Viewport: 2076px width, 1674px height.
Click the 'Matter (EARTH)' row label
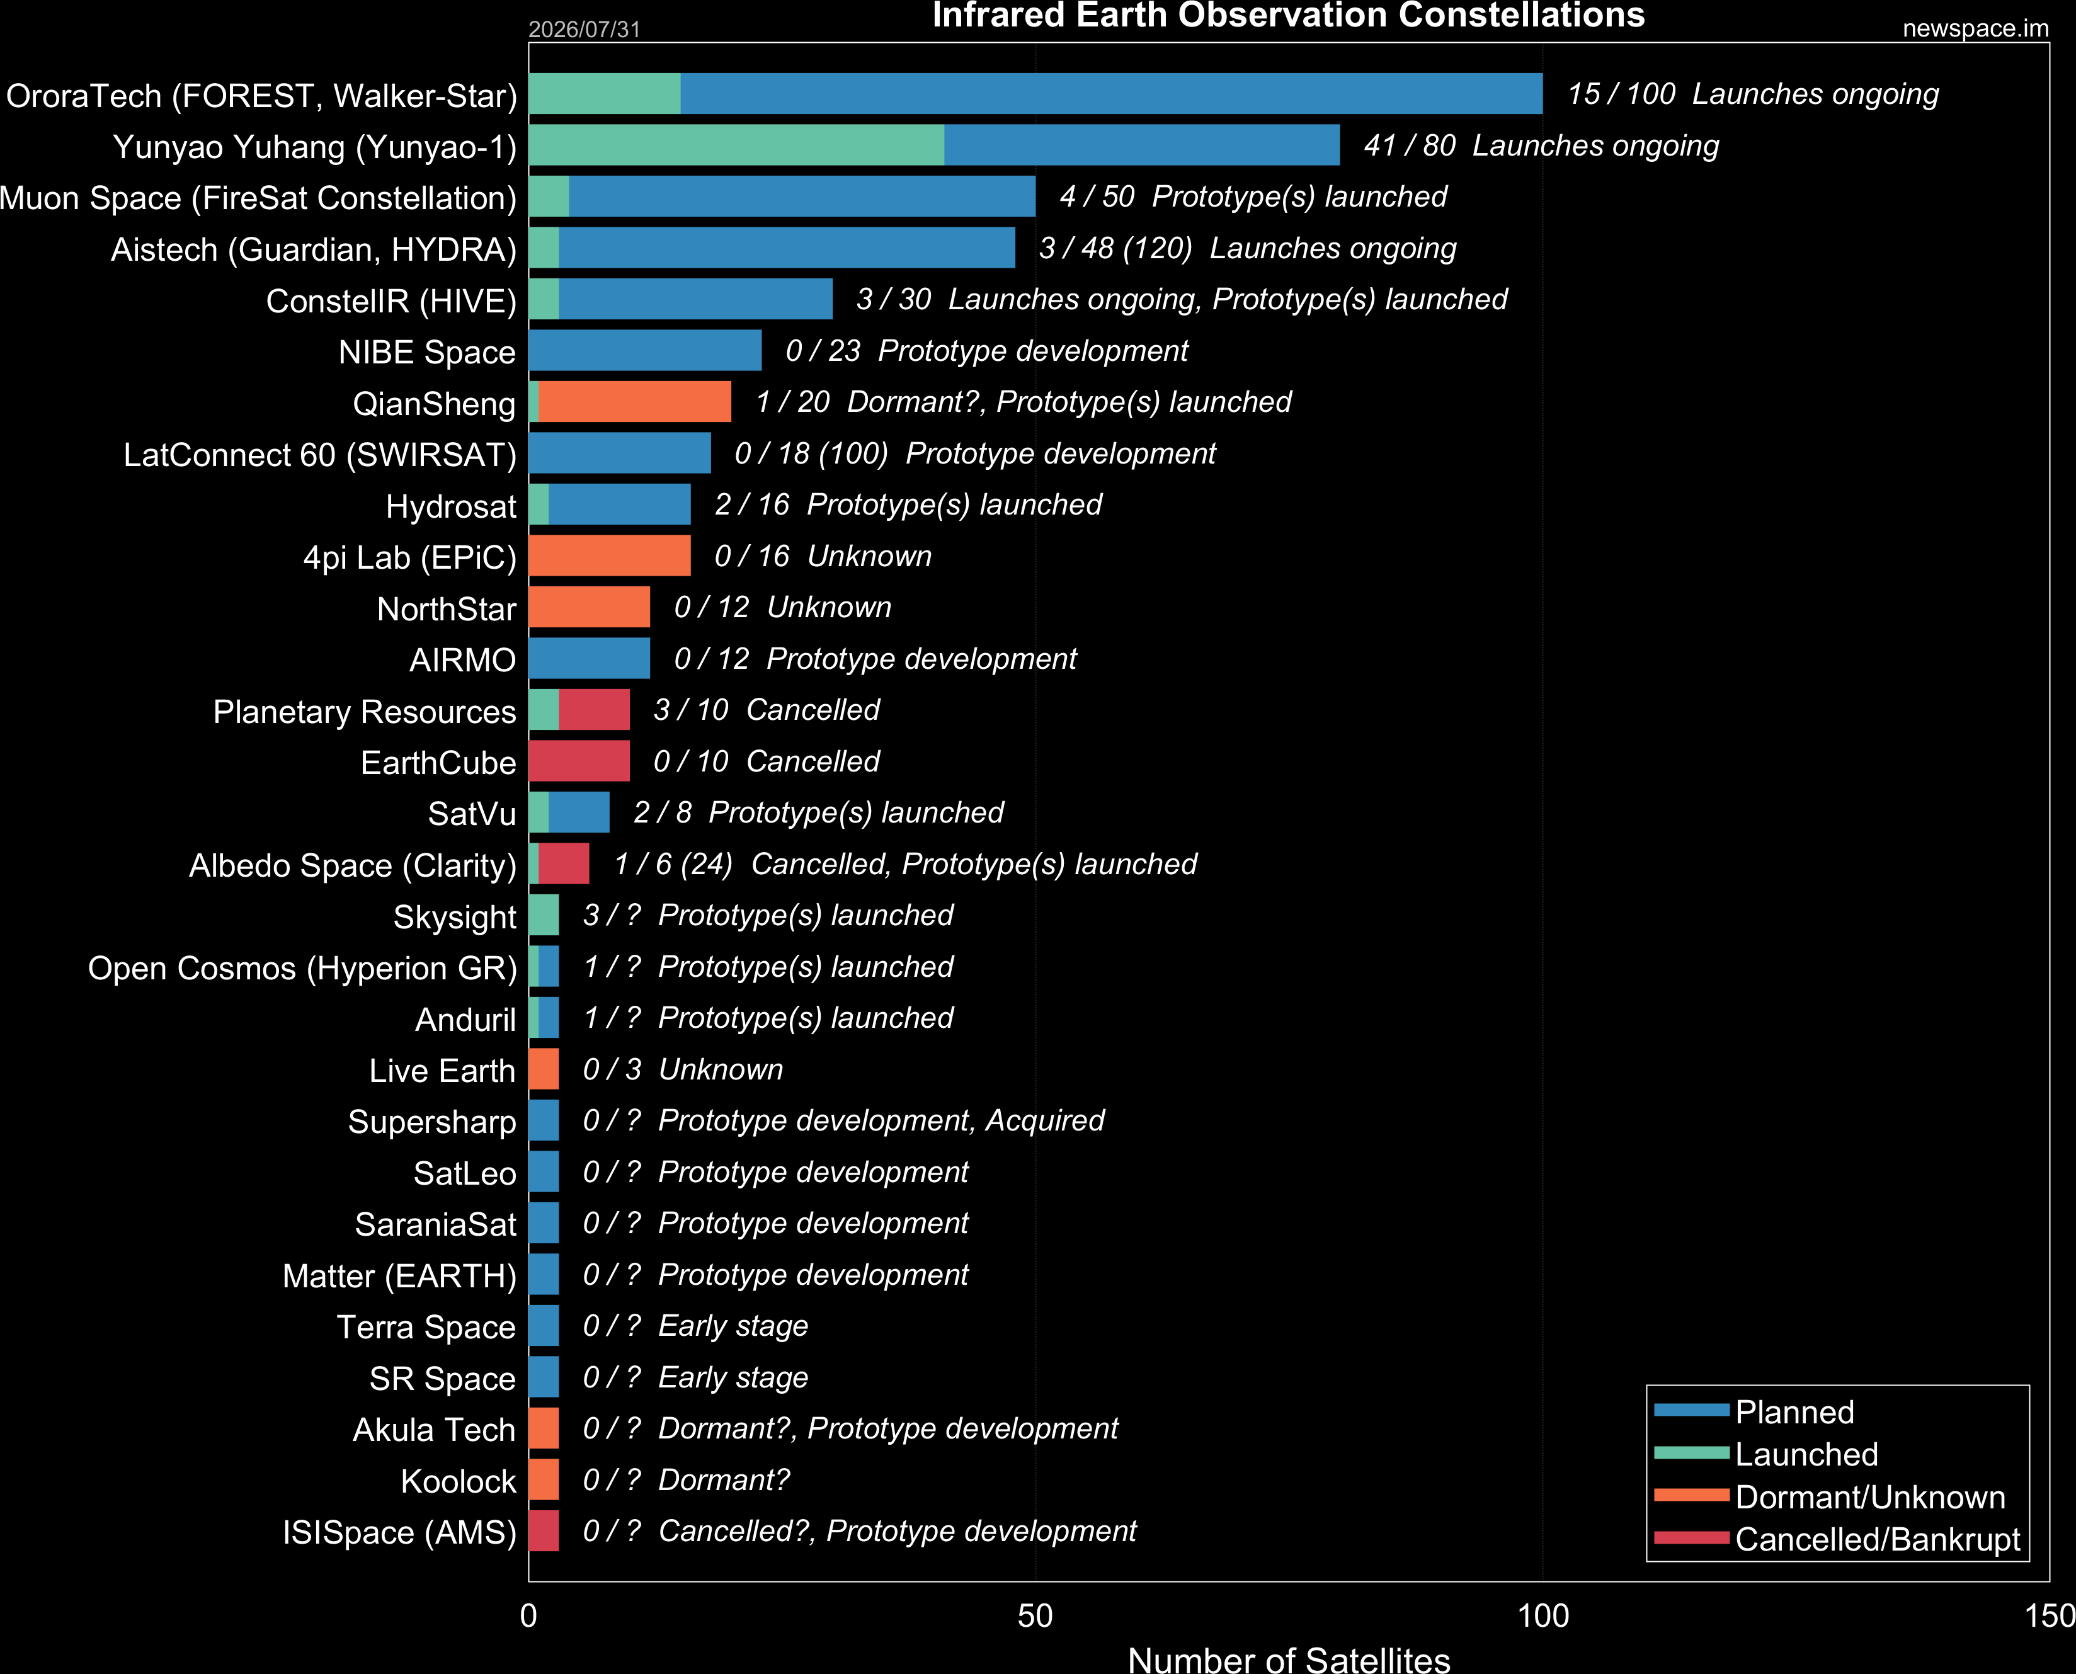(x=399, y=1276)
